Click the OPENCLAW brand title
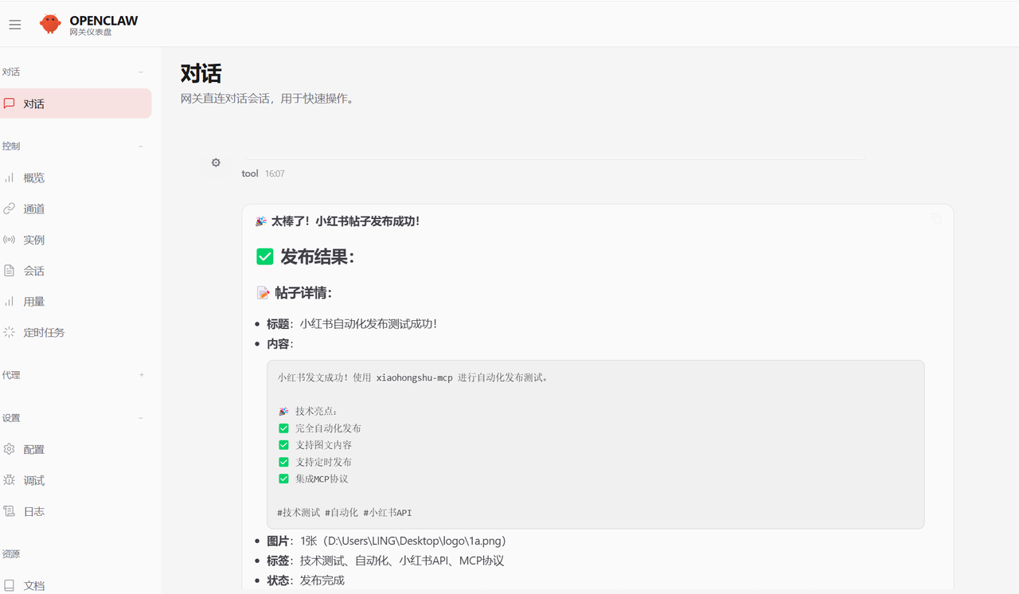Screen dimensions: 1019x594 (x=103, y=21)
